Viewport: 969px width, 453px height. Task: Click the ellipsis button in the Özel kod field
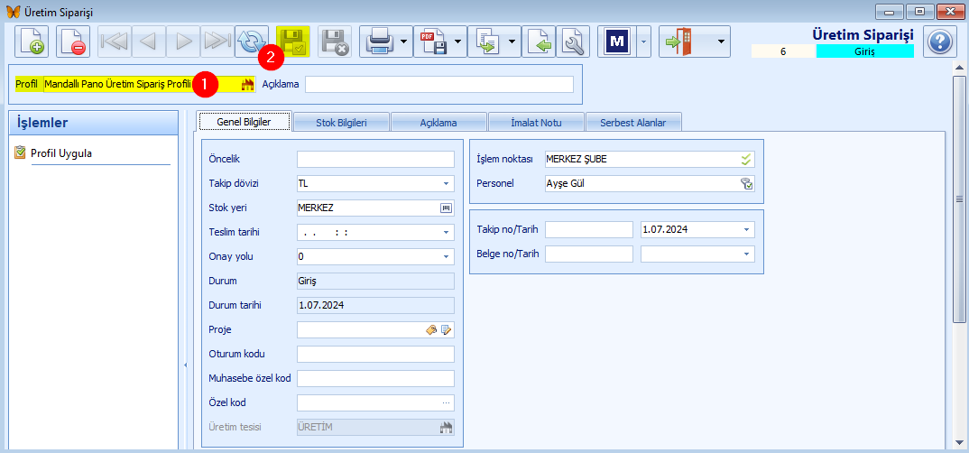(x=447, y=403)
